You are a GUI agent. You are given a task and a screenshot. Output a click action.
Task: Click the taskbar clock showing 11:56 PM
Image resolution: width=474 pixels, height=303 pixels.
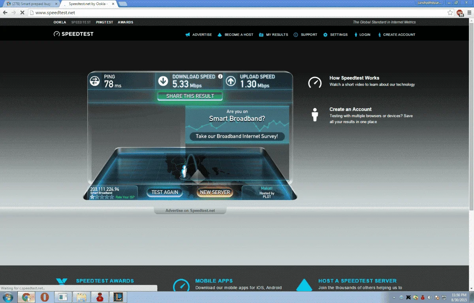click(x=460, y=297)
